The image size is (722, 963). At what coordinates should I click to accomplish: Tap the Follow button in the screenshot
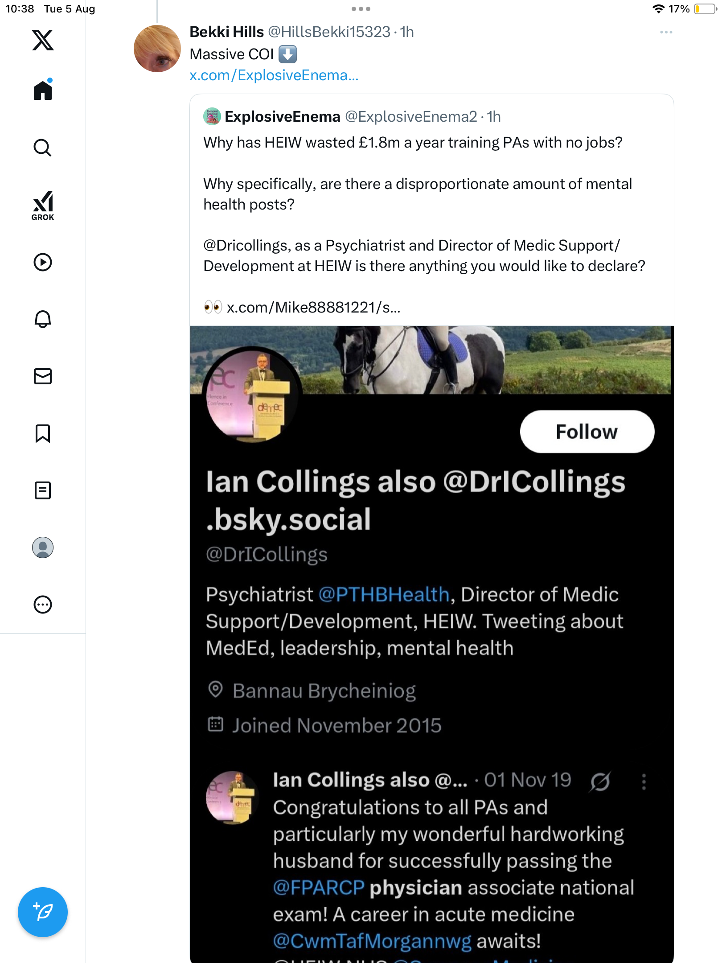click(x=587, y=432)
